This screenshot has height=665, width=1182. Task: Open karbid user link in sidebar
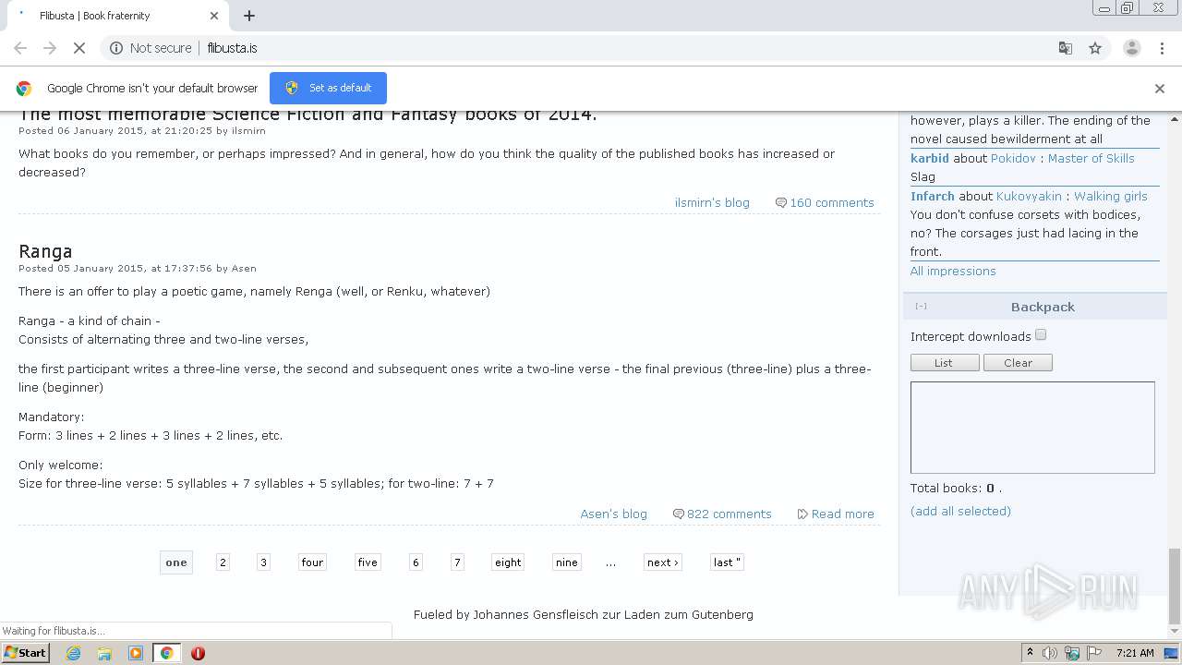tap(930, 158)
